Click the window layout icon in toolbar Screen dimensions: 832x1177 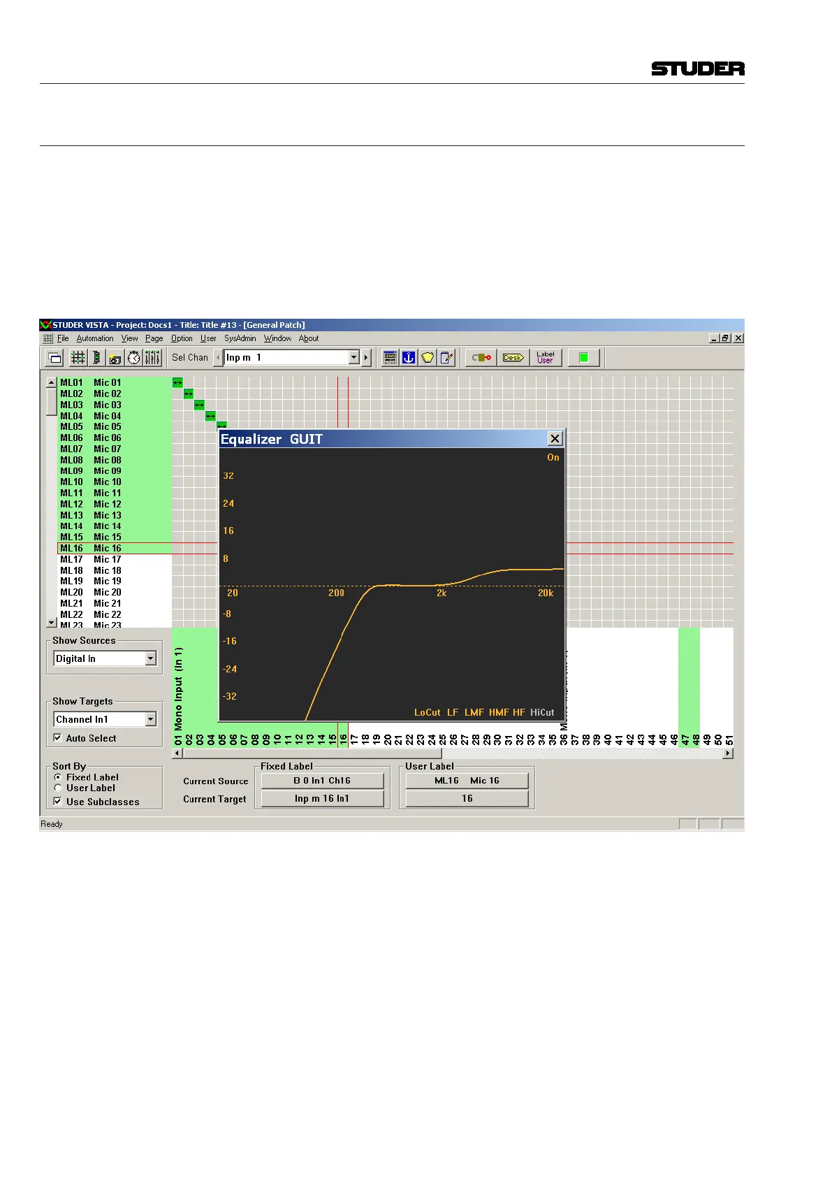point(54,358)
